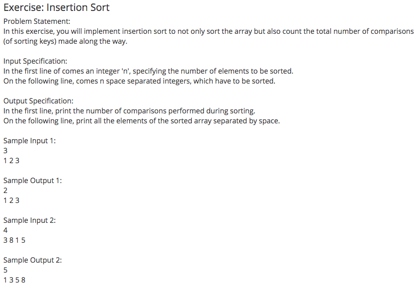Click "1 2 3" under Sample Output 1
This screenshot has height=294, width=419.
[x=11, y=200]
